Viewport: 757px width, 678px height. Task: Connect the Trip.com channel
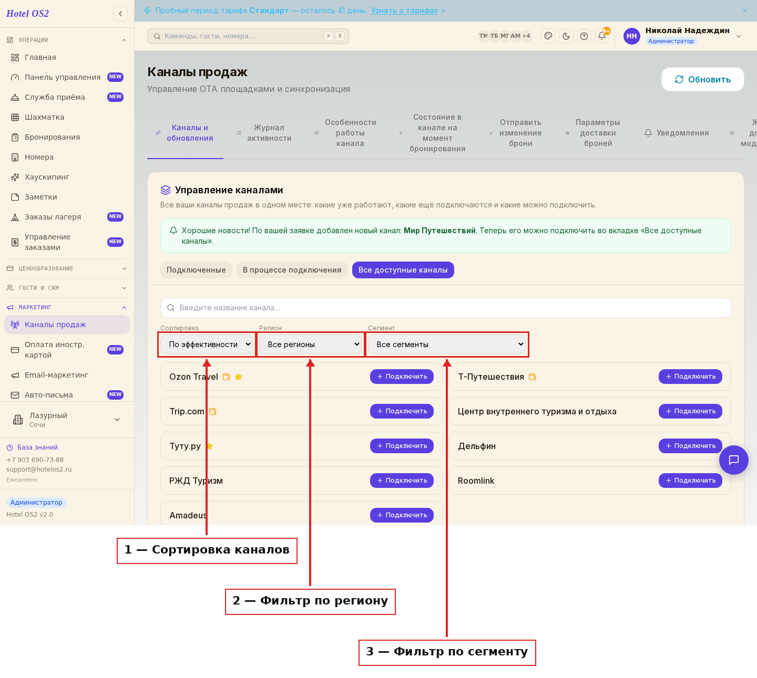(402, 411)
